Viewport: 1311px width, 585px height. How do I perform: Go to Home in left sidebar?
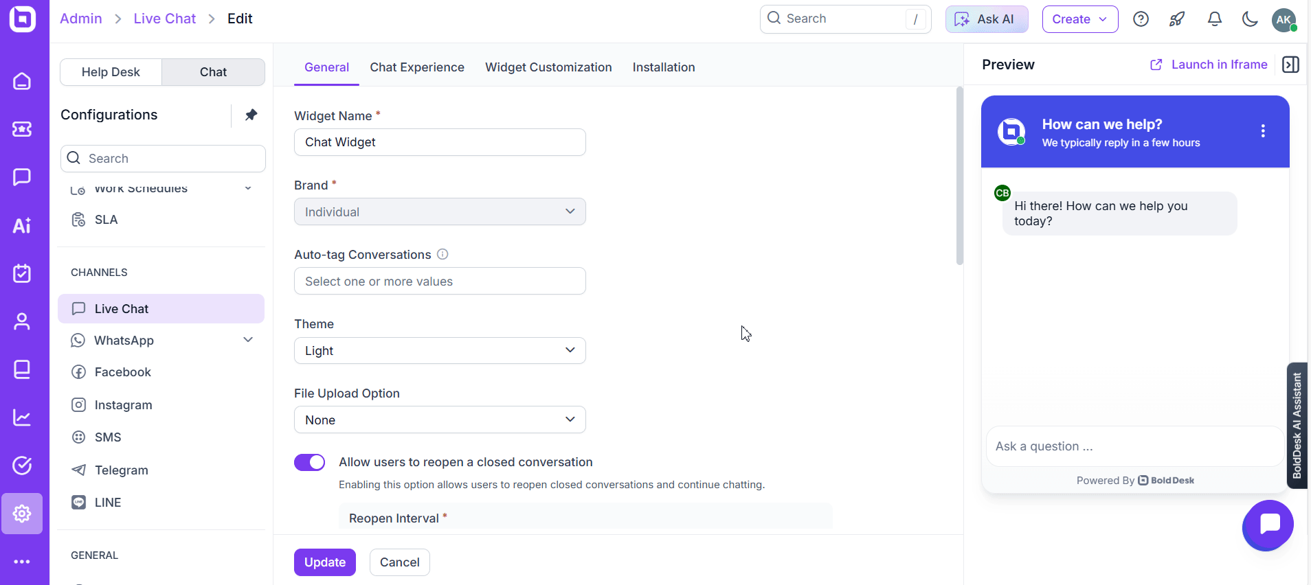click(22, 81)
